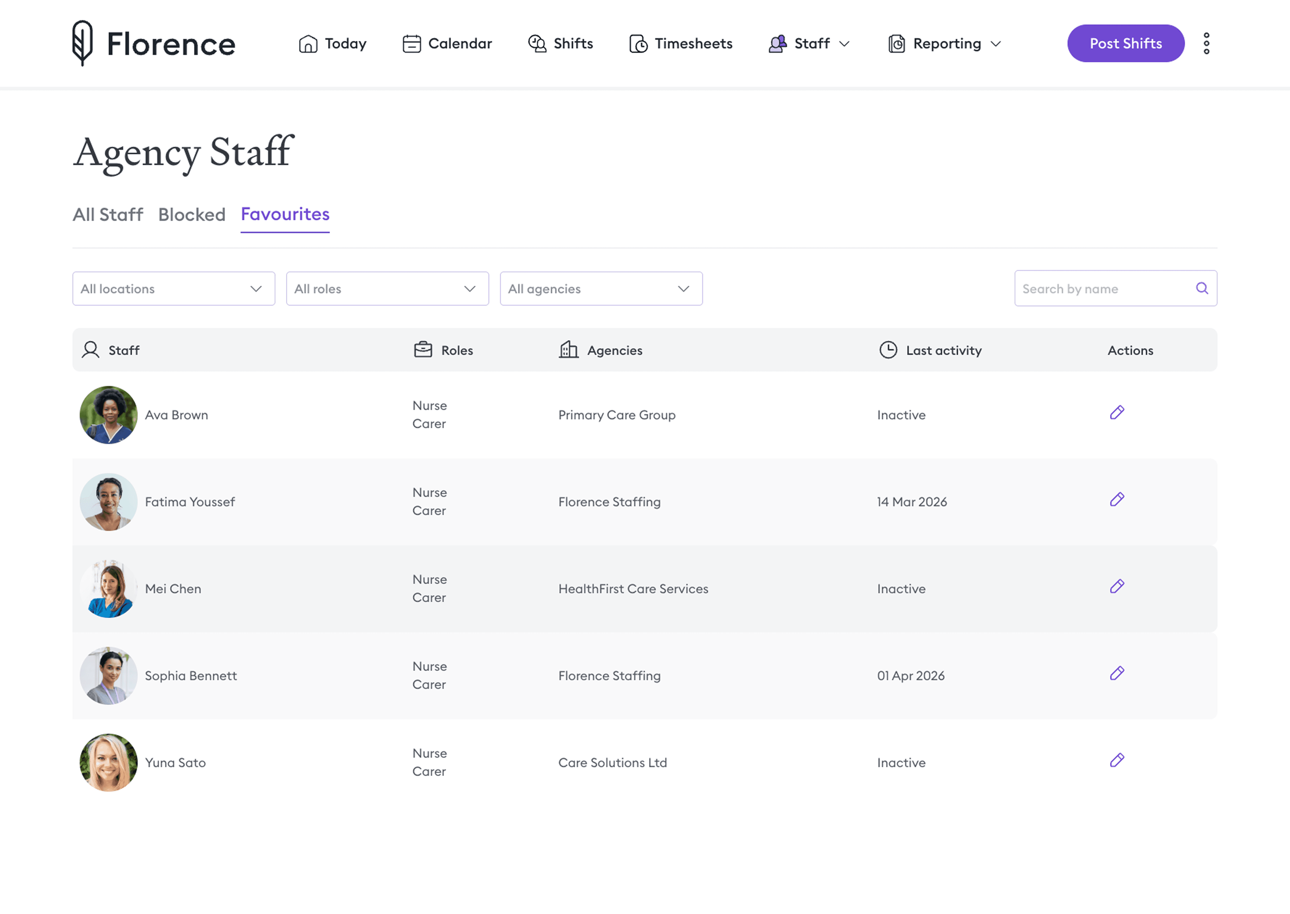The height and width of the screenshot is (914, 1290).
Task: Click the search magnifier in the name field
Action: (1202, 288)
